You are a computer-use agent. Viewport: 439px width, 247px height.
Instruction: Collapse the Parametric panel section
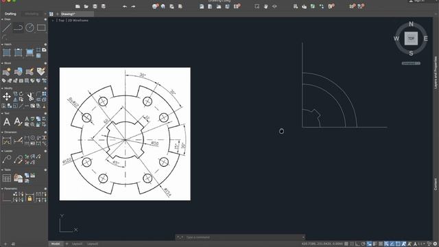[x=2, y=189]
